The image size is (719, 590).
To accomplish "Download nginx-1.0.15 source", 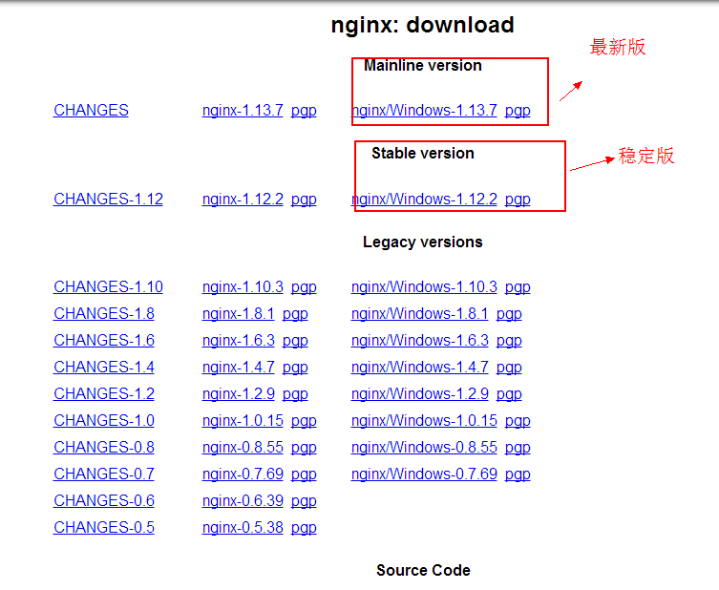I will (243, 420).
